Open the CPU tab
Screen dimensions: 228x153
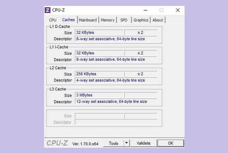pos(53,20)
